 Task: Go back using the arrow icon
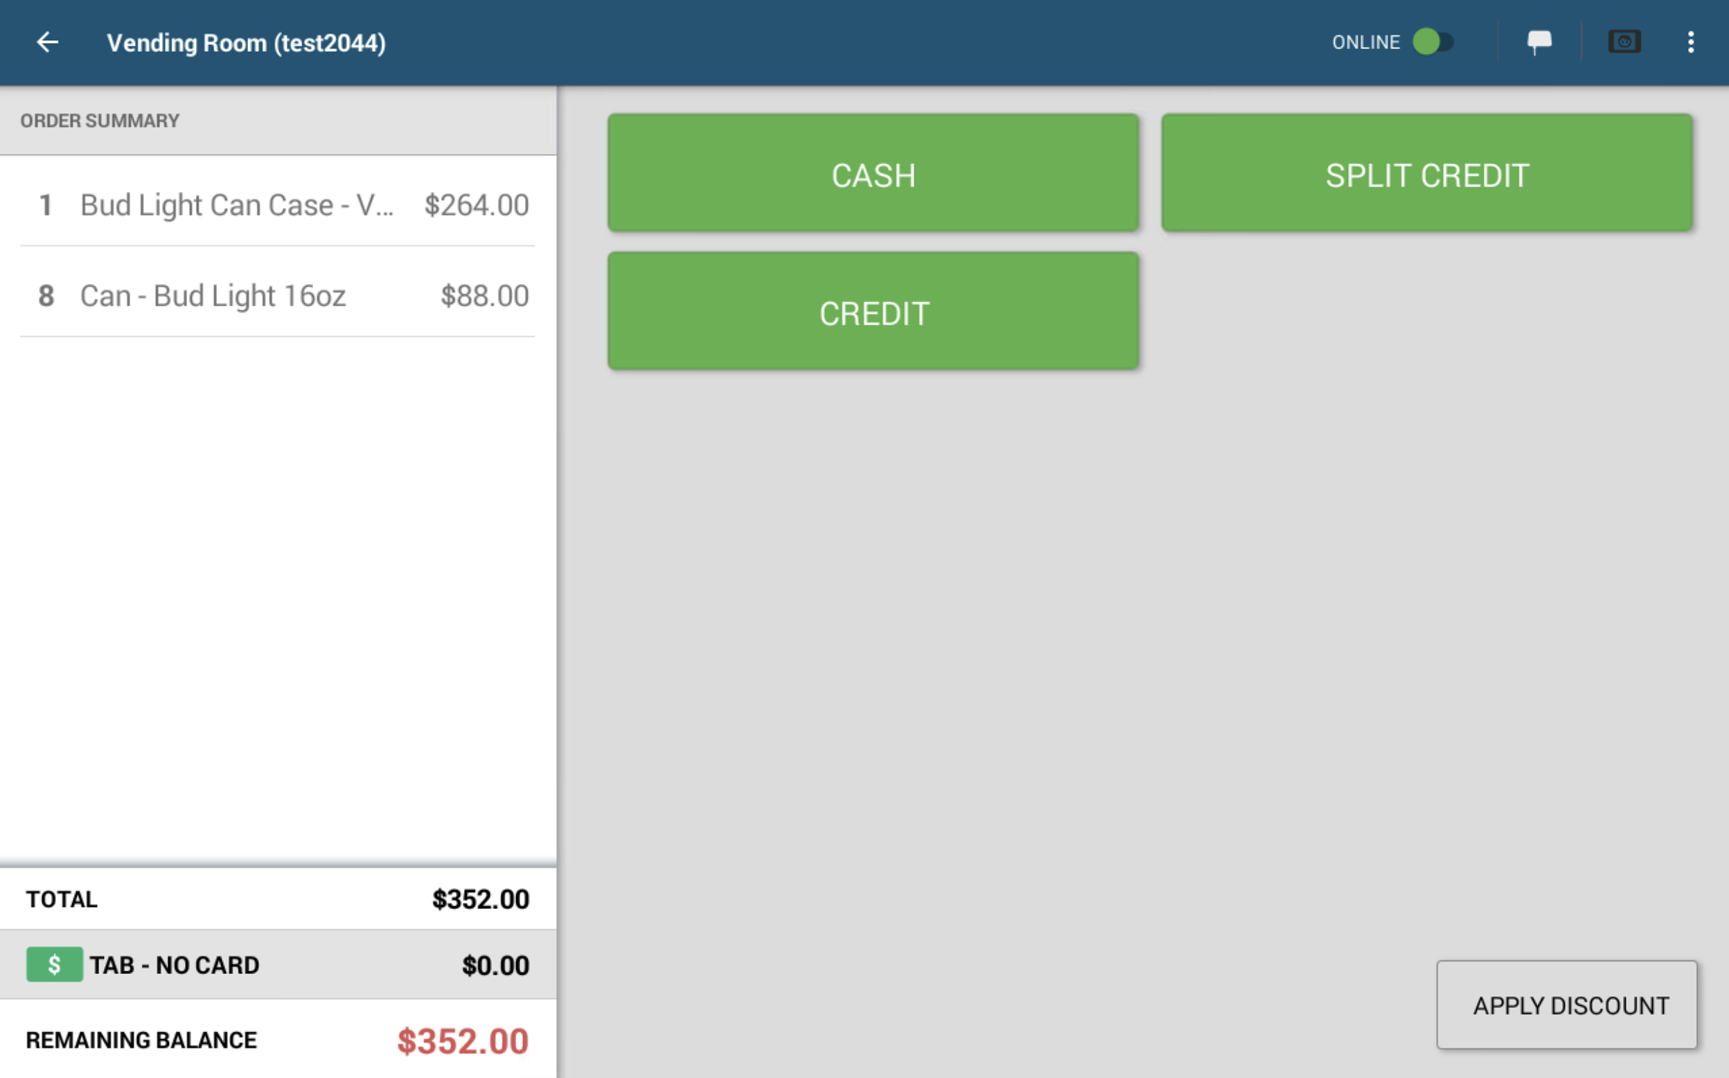tap(47, 42)
